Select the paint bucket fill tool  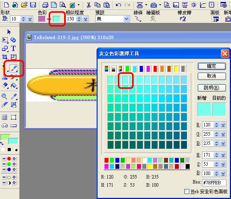point(14,85)
